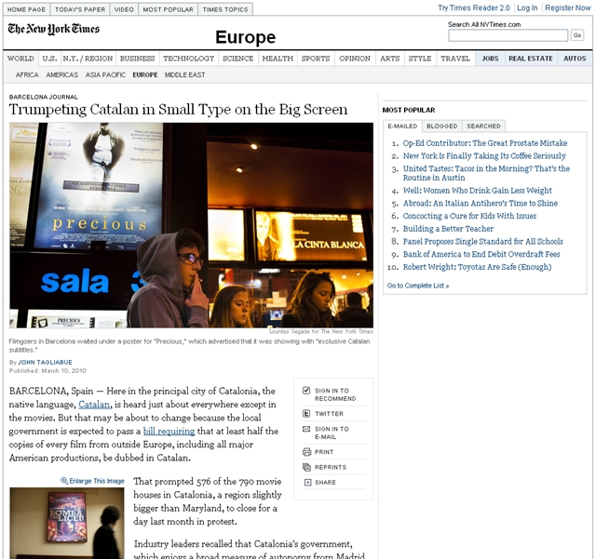Toggle the Sign In to Recommend checkmark
Image resolution: width=596 pixels, height=559 pixels.
click(x=306, y=391)
